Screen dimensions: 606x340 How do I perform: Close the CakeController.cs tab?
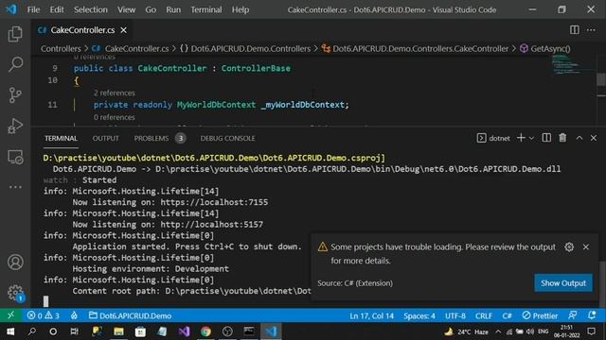pyautogui.click(x=123, y=30)
